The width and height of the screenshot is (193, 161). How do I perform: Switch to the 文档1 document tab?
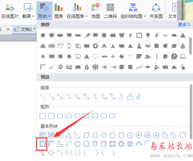[x=25, y=29]
